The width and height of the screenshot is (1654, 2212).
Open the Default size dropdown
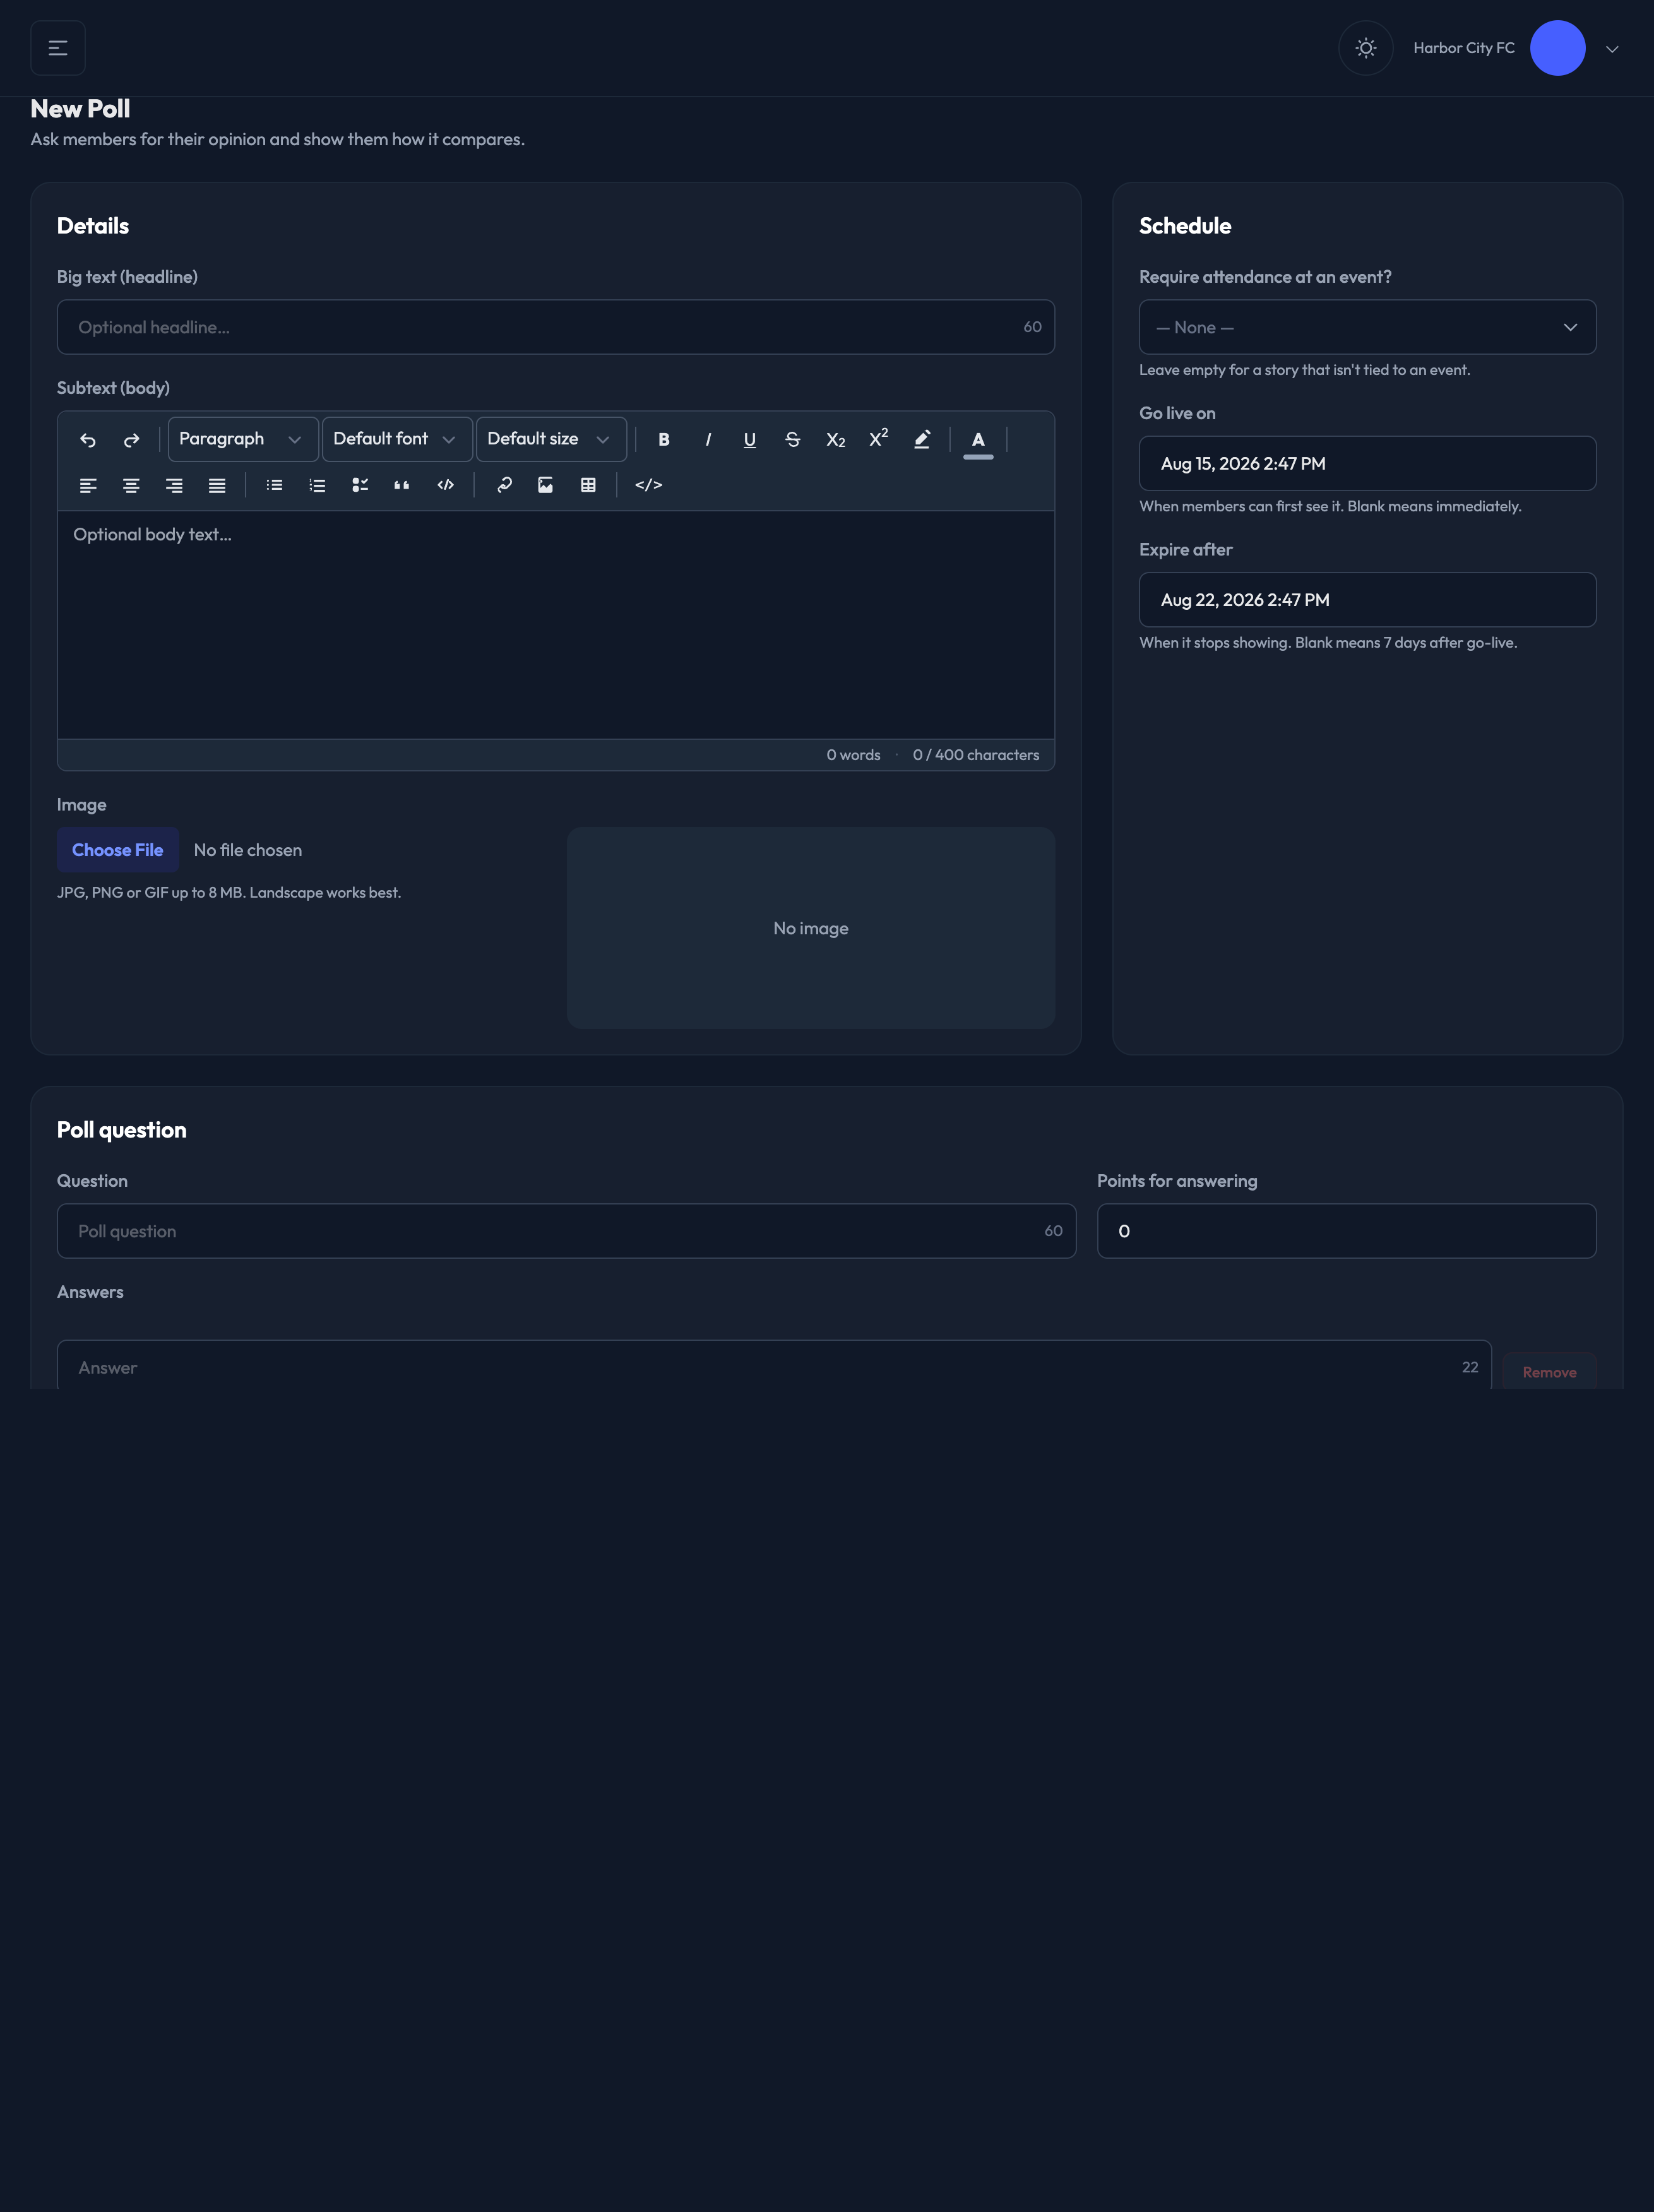pyautogui.click(x=551, y=439)
